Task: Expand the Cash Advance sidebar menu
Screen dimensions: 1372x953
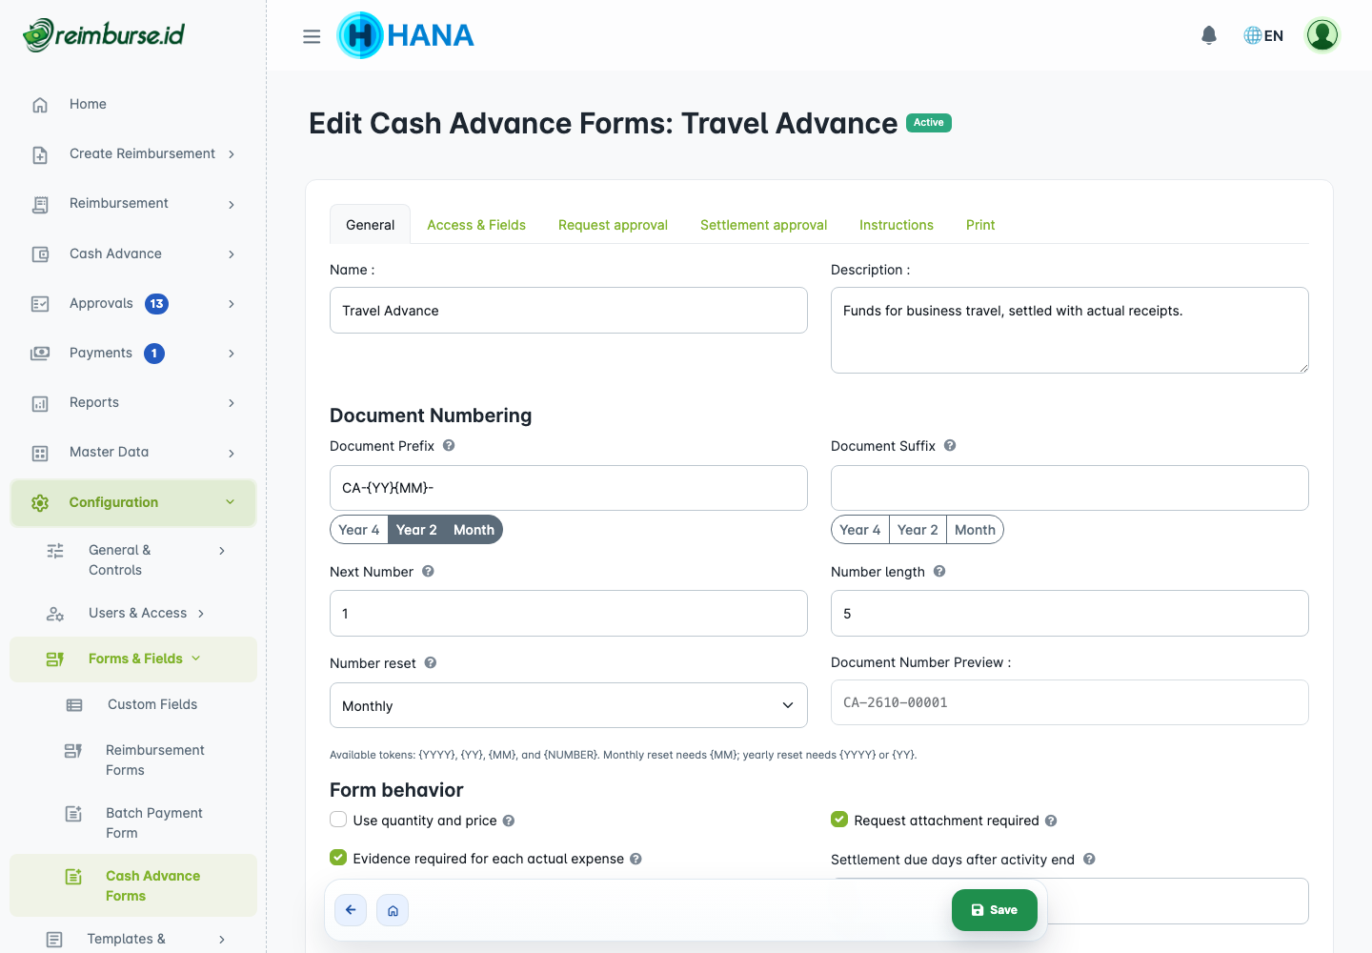Action: [x=133, y=253]
